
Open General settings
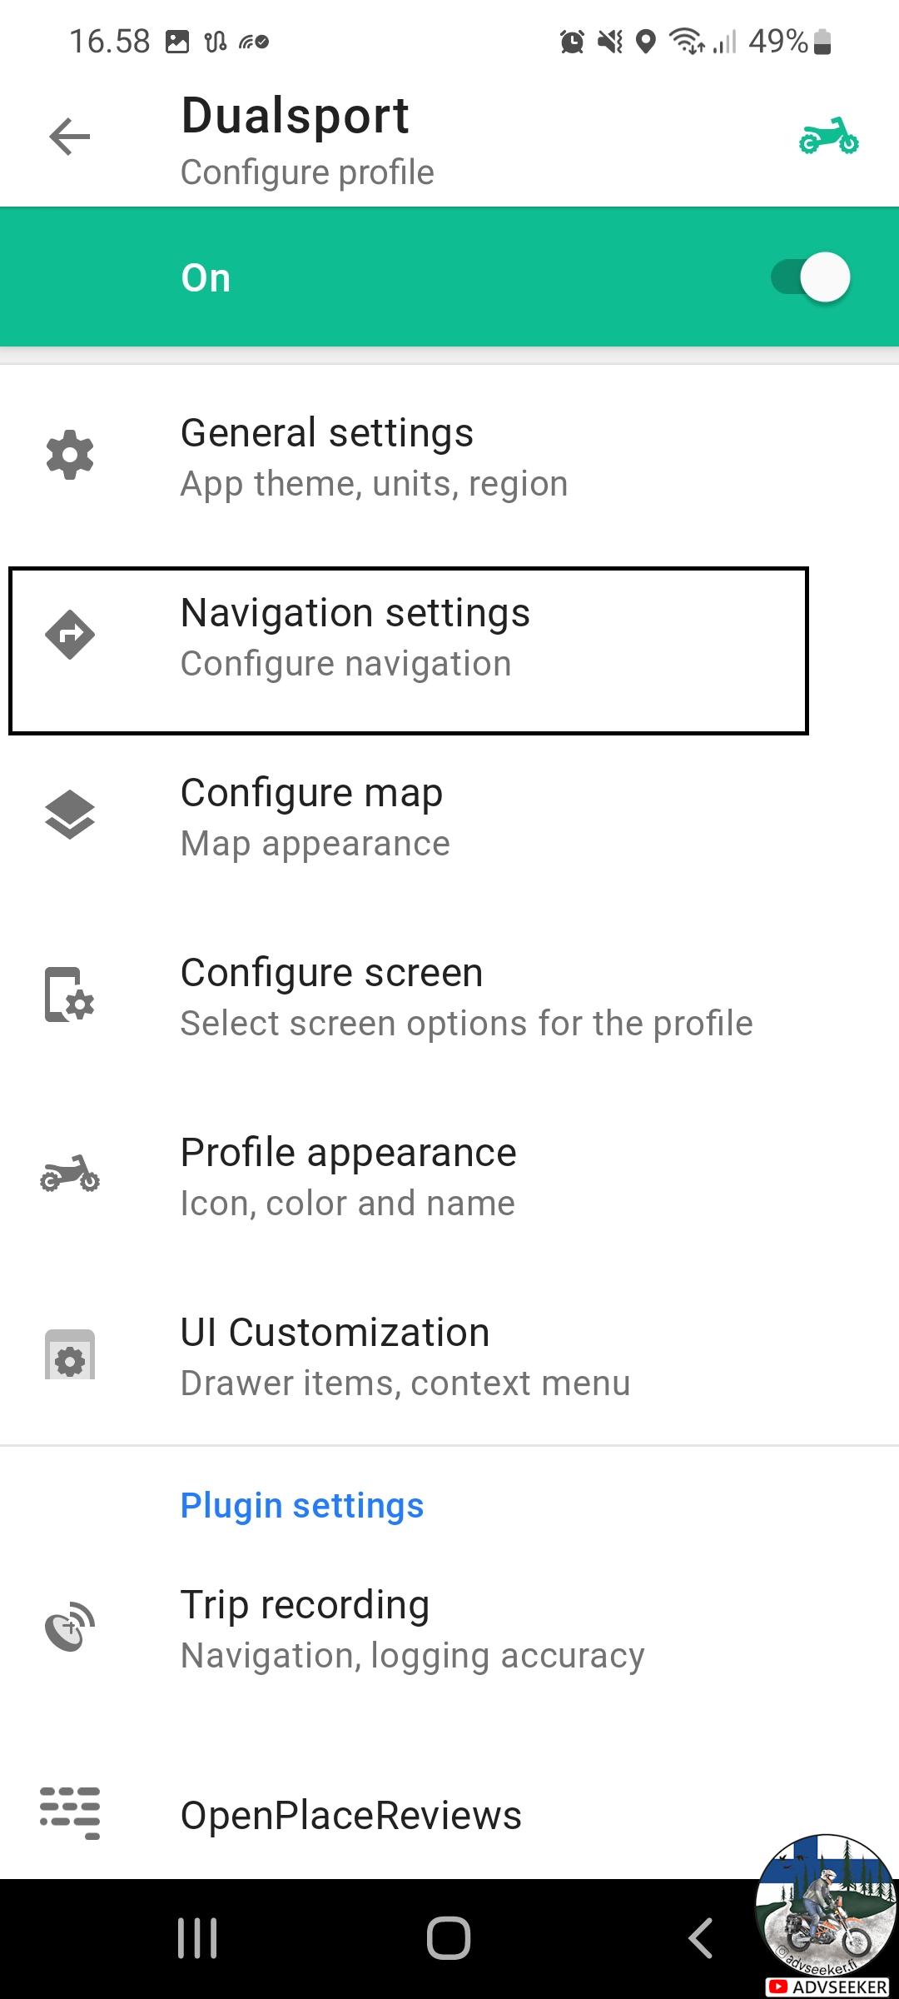pyautogui.click(x=449, y=456)
